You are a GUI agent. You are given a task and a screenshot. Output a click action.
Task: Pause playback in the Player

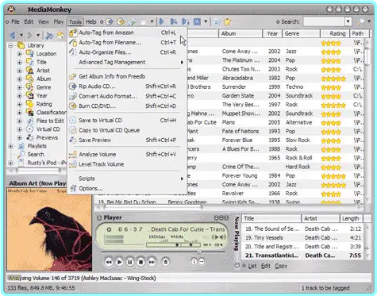(130, 262)
